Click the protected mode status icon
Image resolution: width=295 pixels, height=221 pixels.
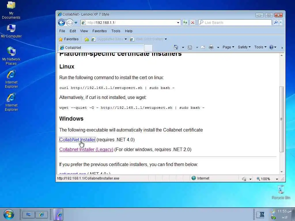tap(244, 179)
